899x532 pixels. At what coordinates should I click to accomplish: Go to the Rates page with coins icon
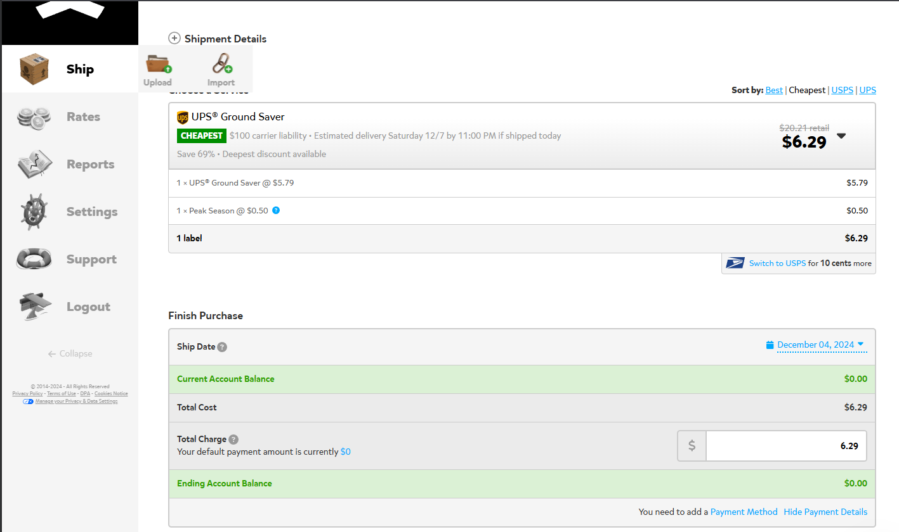point(69,117)
